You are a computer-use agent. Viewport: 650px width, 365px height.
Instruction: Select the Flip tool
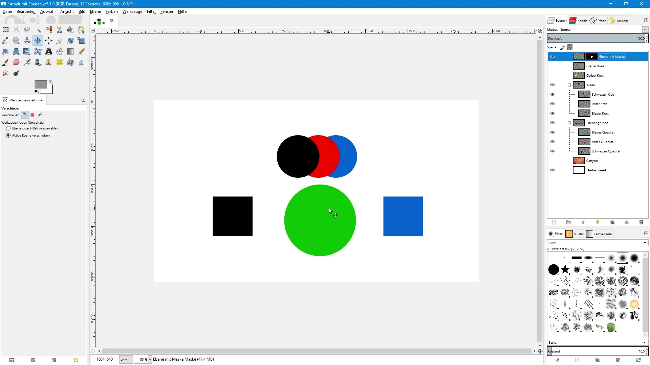[27, 51]
